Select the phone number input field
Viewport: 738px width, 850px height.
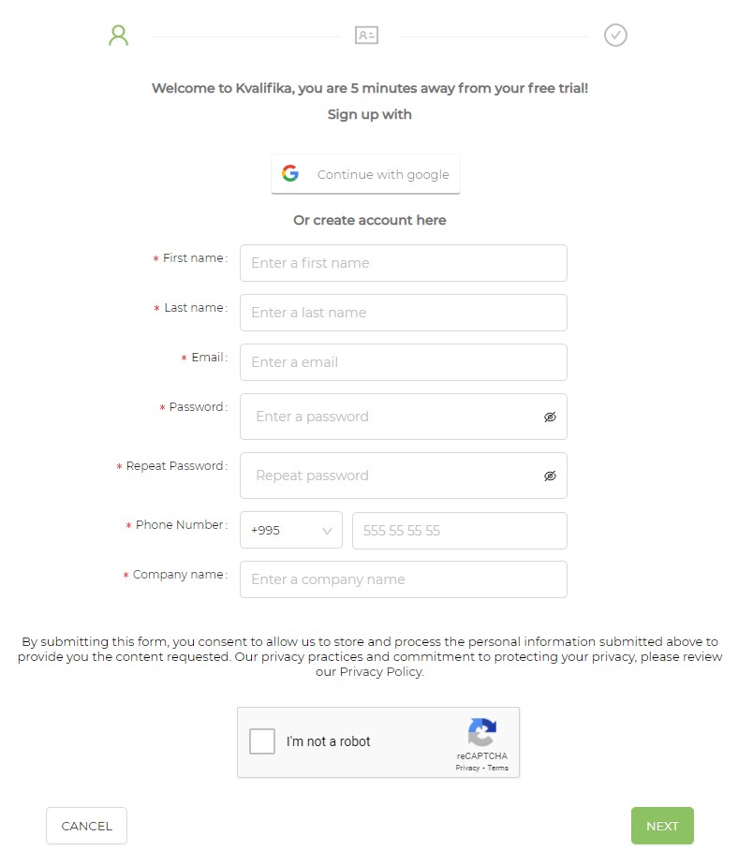coord(460,531)
